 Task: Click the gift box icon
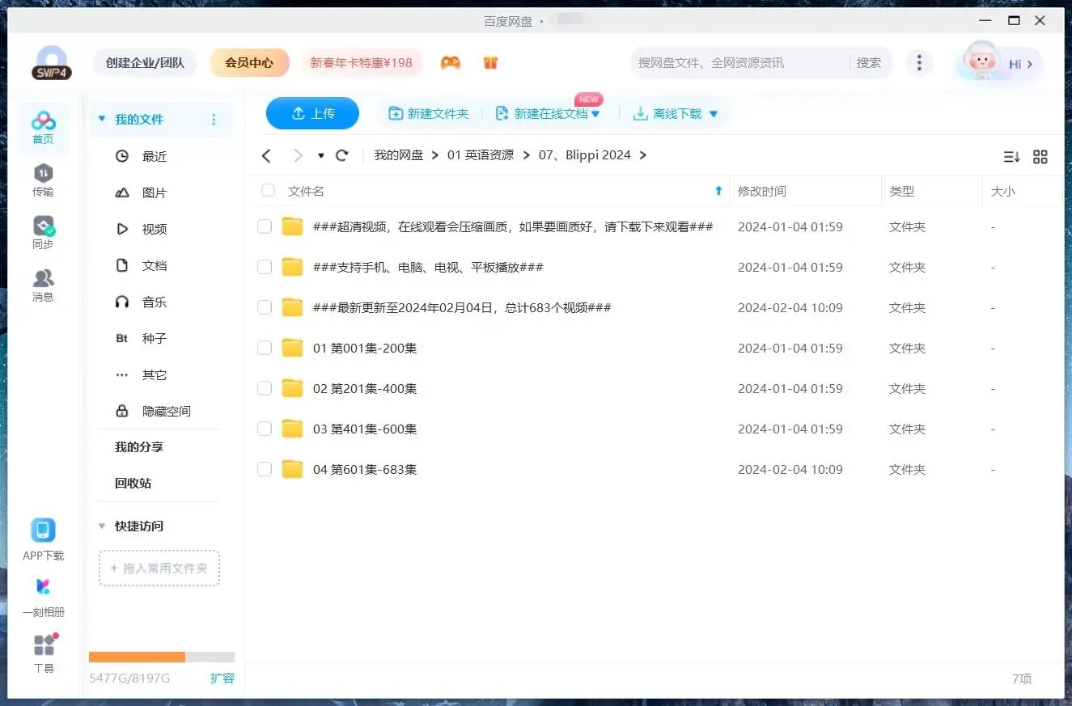(490, 62)
